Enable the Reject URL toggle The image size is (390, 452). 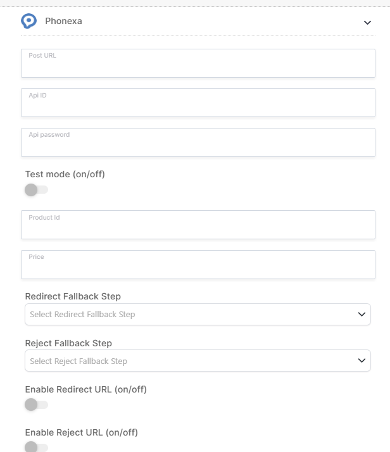click(x=36, y=447)
